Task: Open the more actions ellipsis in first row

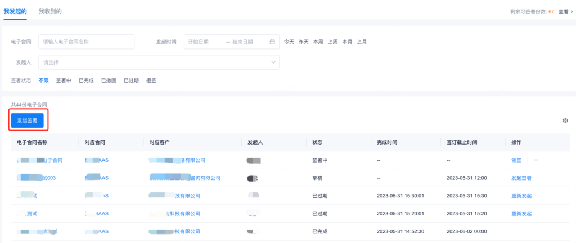Action: point(535,160)
